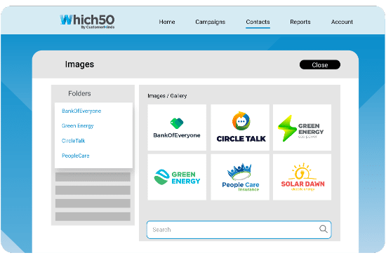Open the Account menu
Viewport: 386px width, 260px height.
pyautogui.click(x=342, y=22)
